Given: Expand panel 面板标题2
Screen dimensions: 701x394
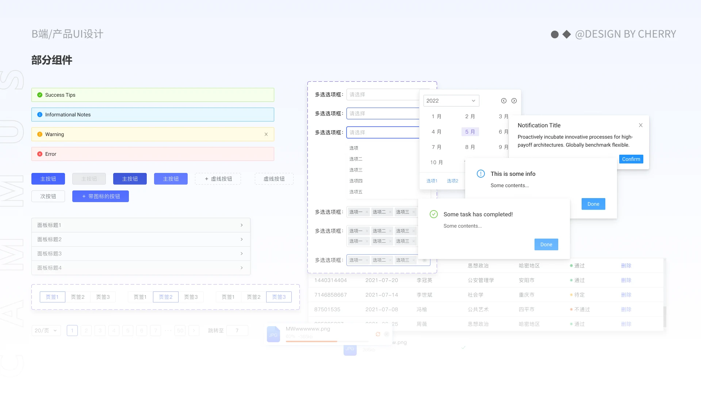Looking at the screenshot, I should (141, 239).
